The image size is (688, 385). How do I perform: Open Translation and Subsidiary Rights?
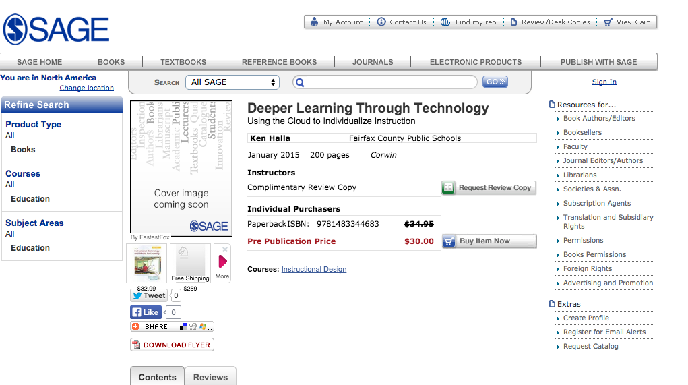608,222
